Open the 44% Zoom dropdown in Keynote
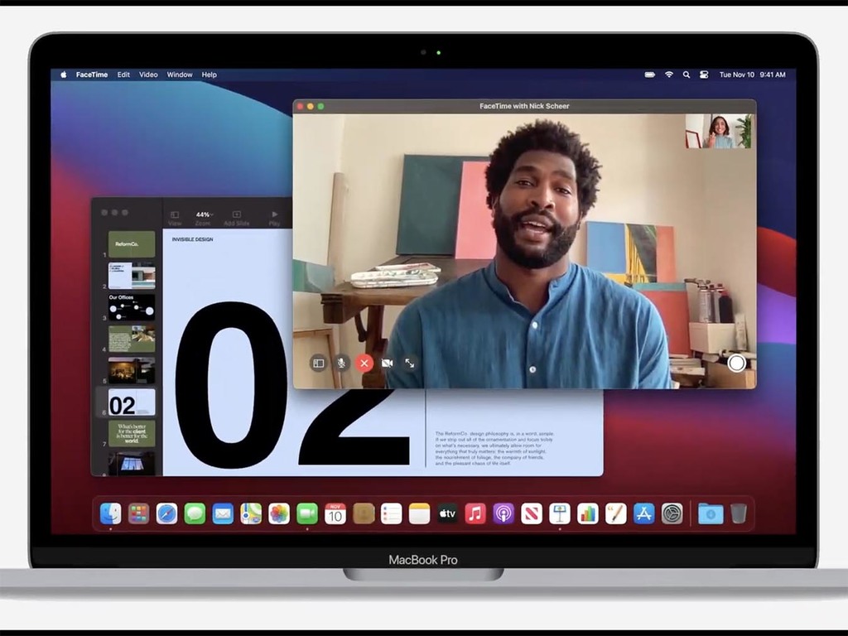 tap(203, 219)
